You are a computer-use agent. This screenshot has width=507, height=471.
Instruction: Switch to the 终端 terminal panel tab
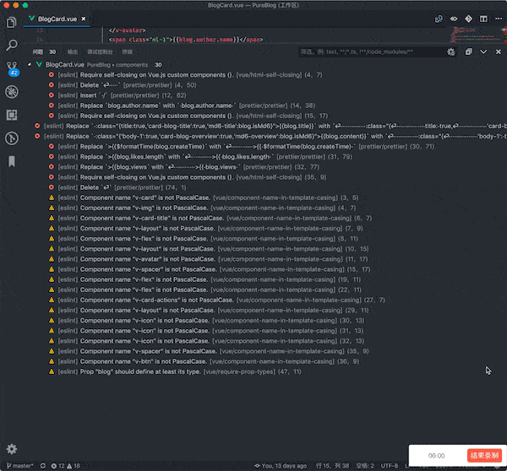127,51
